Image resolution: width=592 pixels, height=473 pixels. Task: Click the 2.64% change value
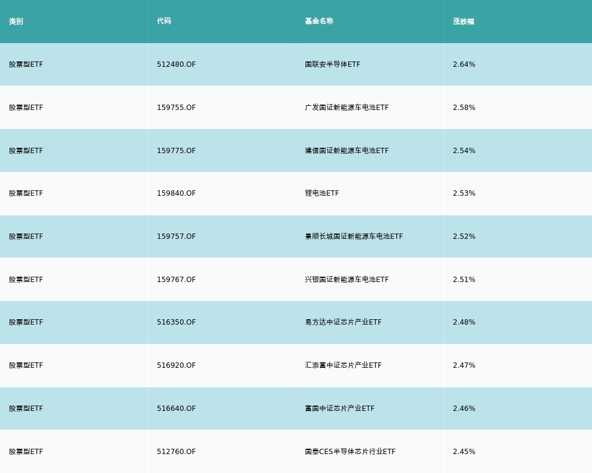(464, 64)
